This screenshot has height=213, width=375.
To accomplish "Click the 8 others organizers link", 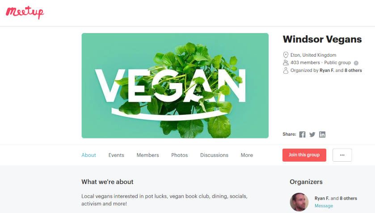I will (x=353, y=70).
